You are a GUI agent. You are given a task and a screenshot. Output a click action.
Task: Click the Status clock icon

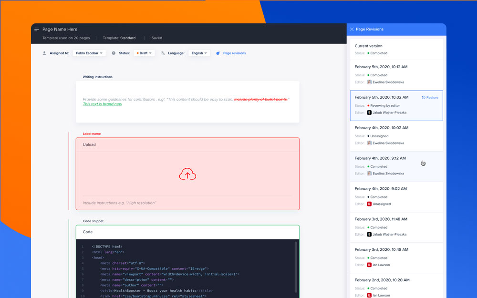114,53
